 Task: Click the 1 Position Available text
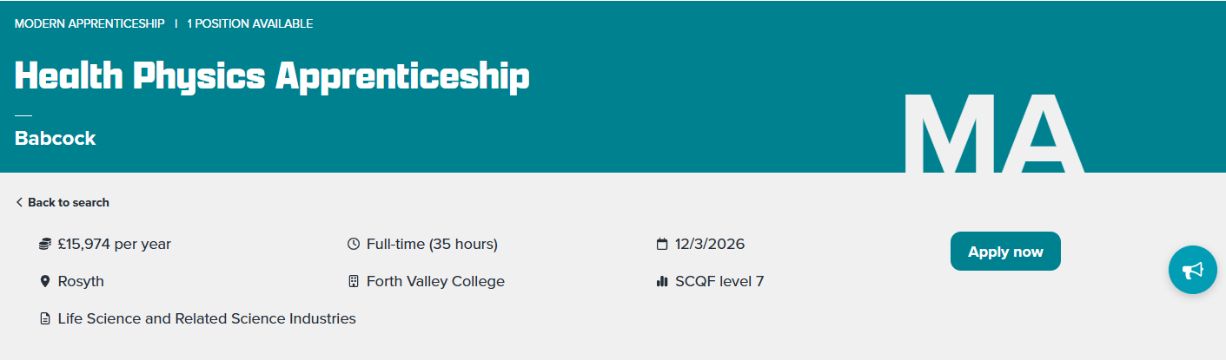pos(250,23)
